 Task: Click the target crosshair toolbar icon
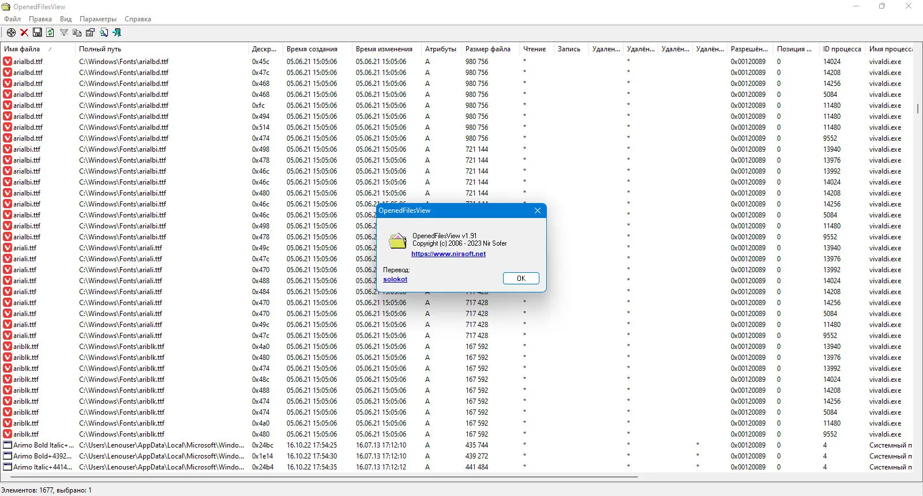11,33
